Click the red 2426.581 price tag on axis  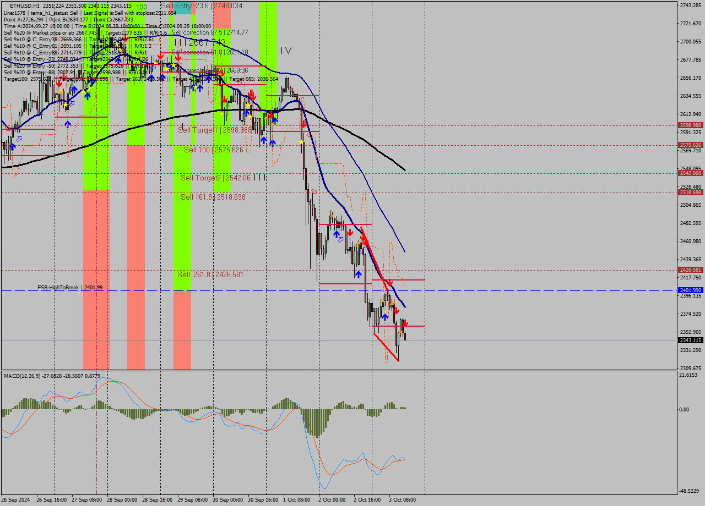(x=690, y=270)
